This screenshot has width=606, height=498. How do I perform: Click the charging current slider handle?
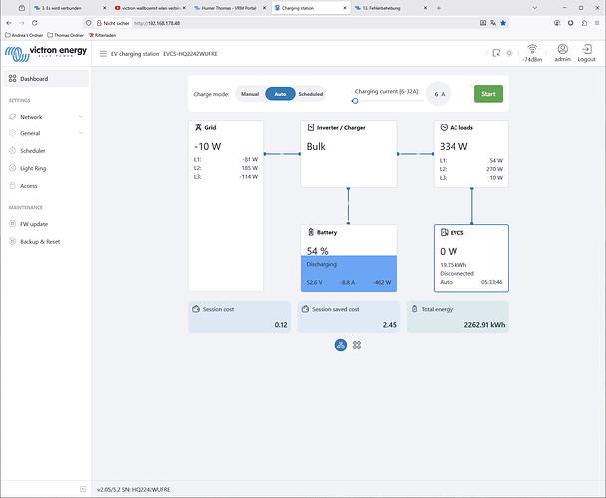click(355, 101)
